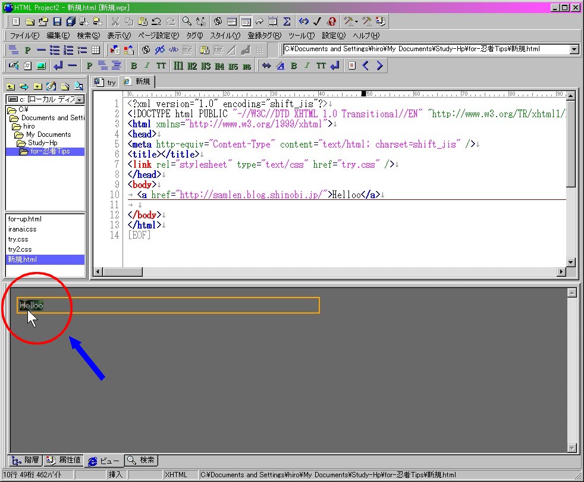Select the Study-Hp folder in tree
This screenshot has width=584, height=482.
pos(42,143)
